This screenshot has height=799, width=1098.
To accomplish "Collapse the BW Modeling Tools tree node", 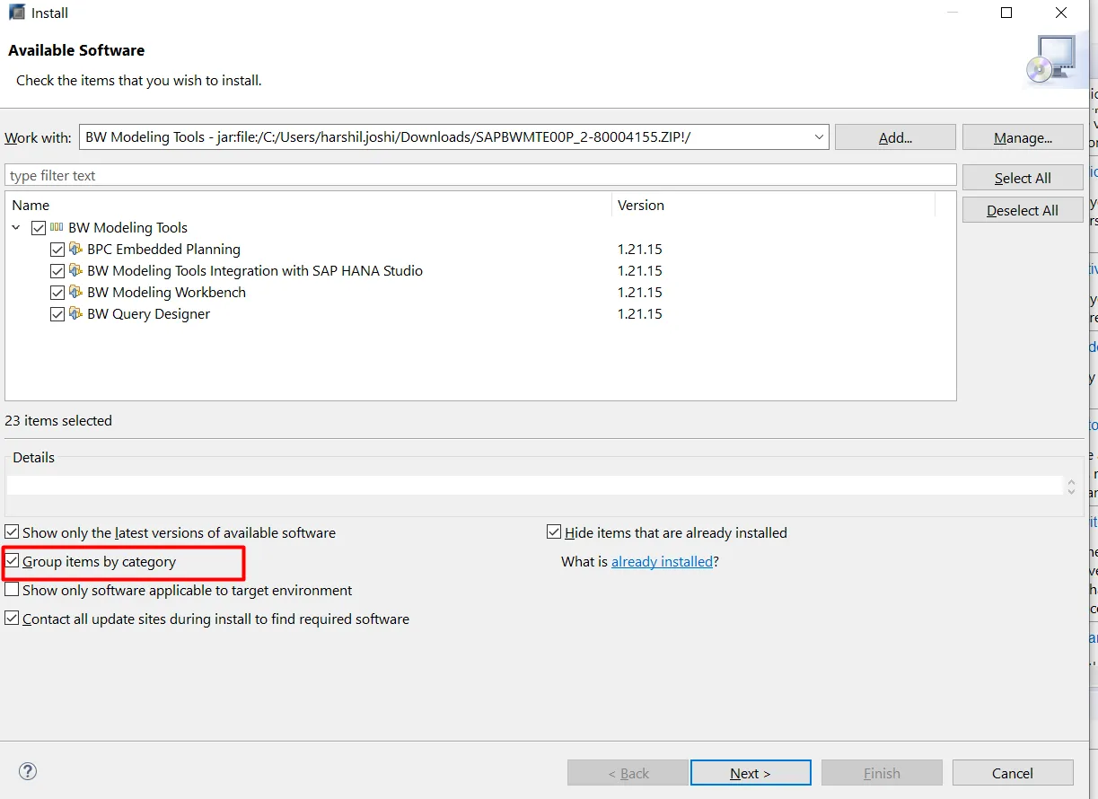I will click(x=15, y=227).
